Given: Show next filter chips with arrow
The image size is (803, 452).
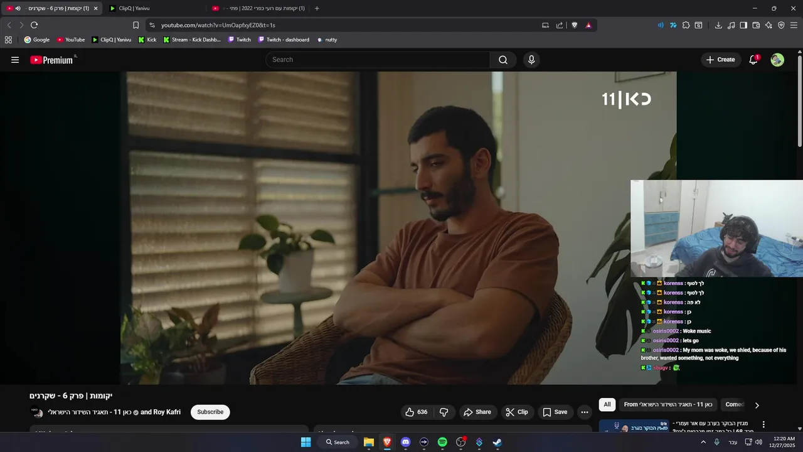Looking at the screenshot, I should point(757,405).
